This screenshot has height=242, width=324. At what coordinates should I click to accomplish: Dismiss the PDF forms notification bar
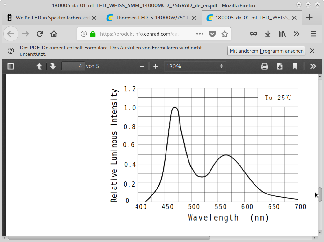312,51
